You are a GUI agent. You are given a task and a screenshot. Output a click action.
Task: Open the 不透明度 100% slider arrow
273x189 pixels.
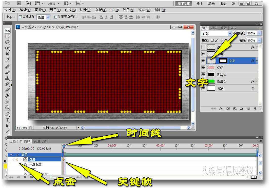click(x=259, y=33)
